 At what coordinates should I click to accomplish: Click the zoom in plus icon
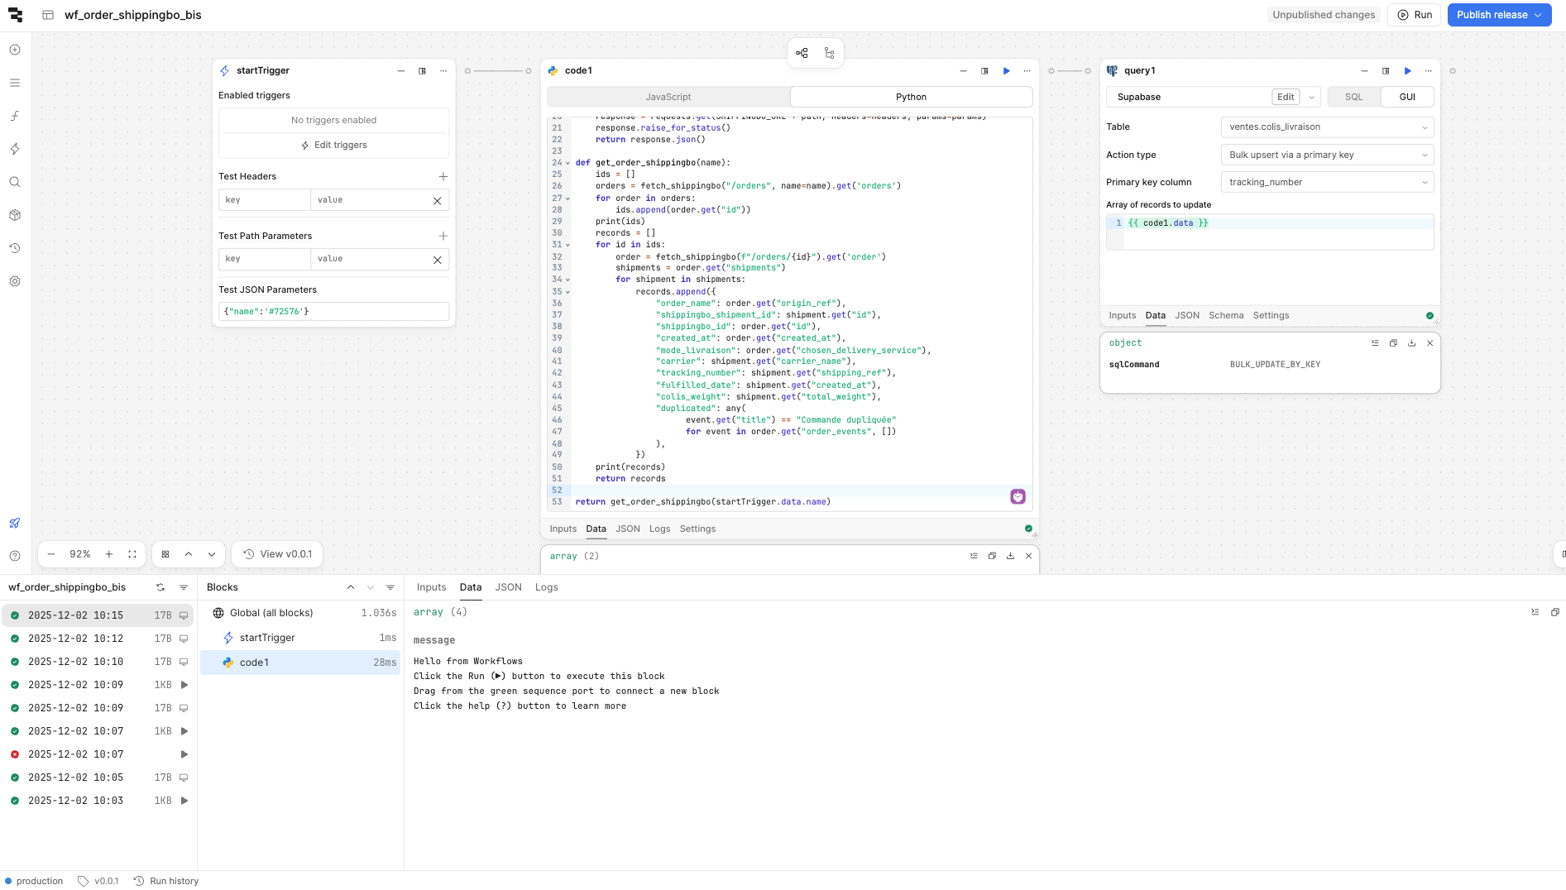click(109, 554)
